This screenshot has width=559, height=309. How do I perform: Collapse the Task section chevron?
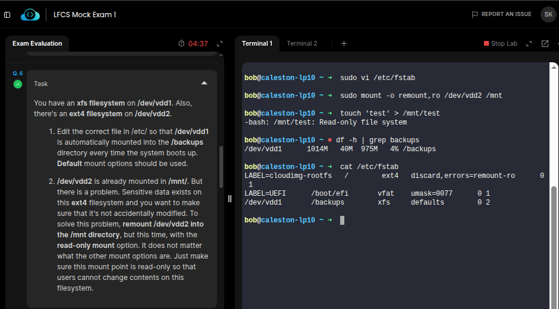(x=204, y=84)
